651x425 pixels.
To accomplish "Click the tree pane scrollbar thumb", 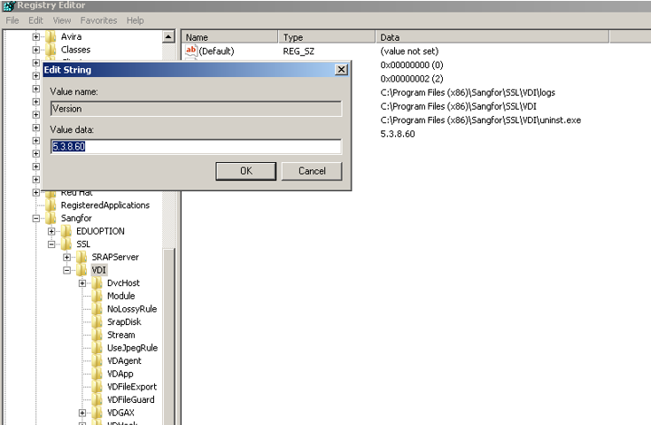I will (168, 336).
